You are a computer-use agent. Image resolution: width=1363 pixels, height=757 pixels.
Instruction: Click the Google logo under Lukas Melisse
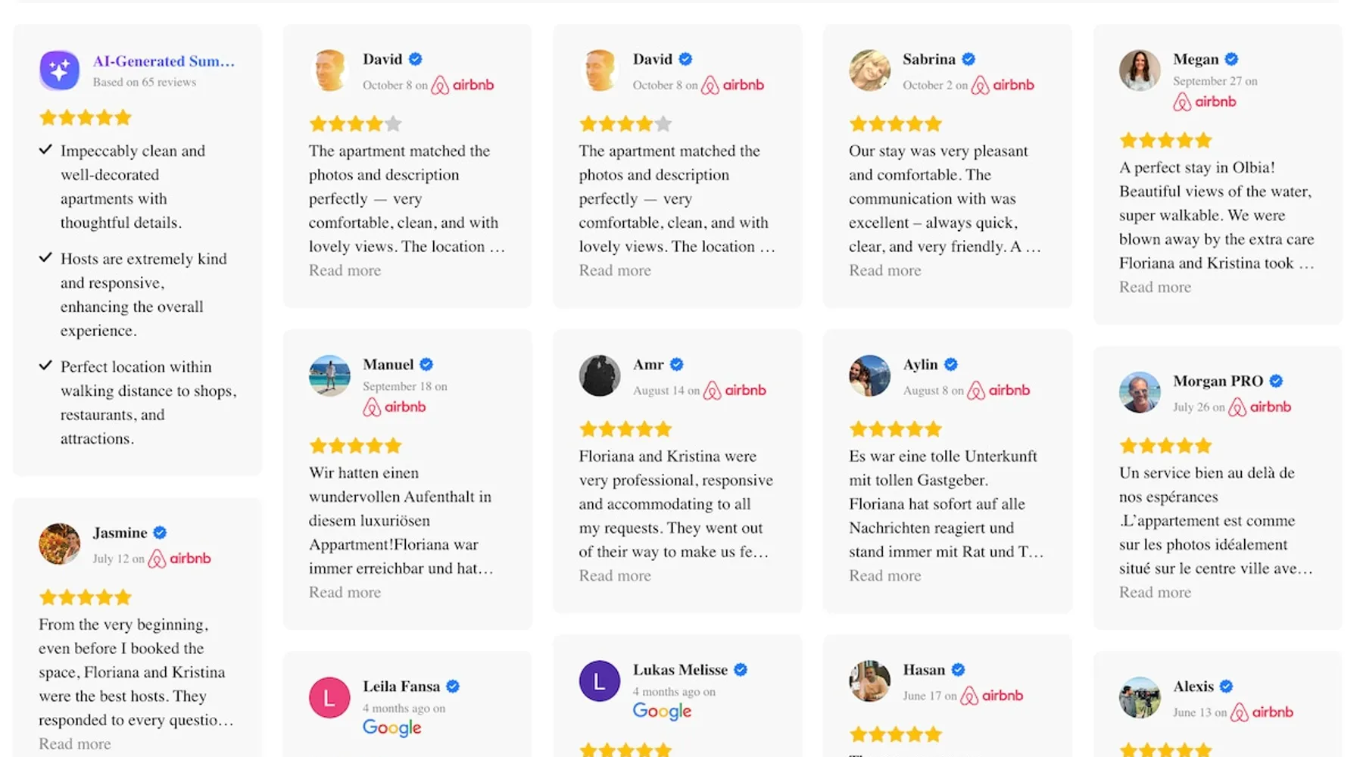662,711
